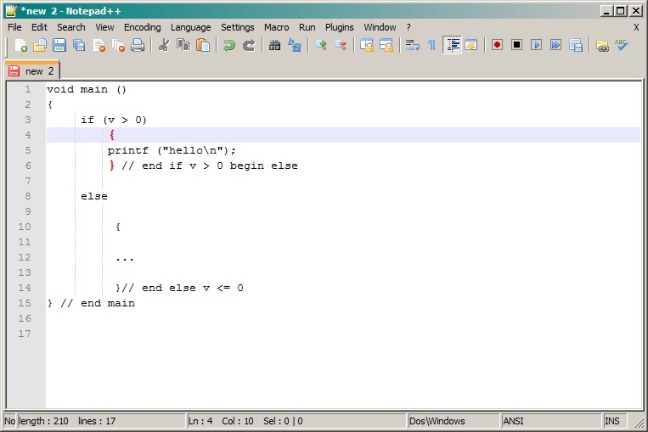Click the "if (v > 0)" line
648x432 pixels.
point(114,121)
